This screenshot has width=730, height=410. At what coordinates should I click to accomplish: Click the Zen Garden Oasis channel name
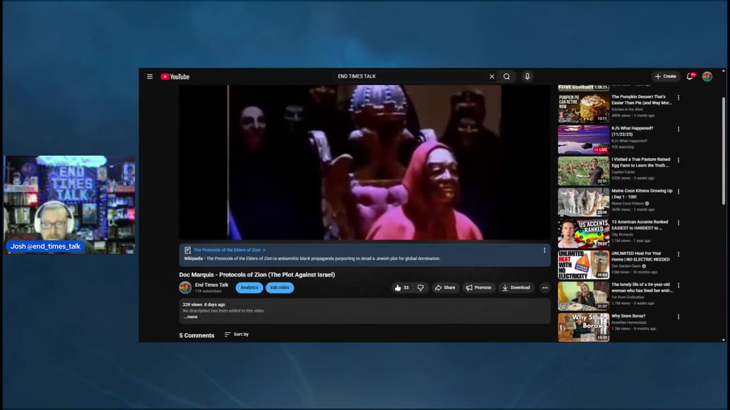click(x=626, y=266)
